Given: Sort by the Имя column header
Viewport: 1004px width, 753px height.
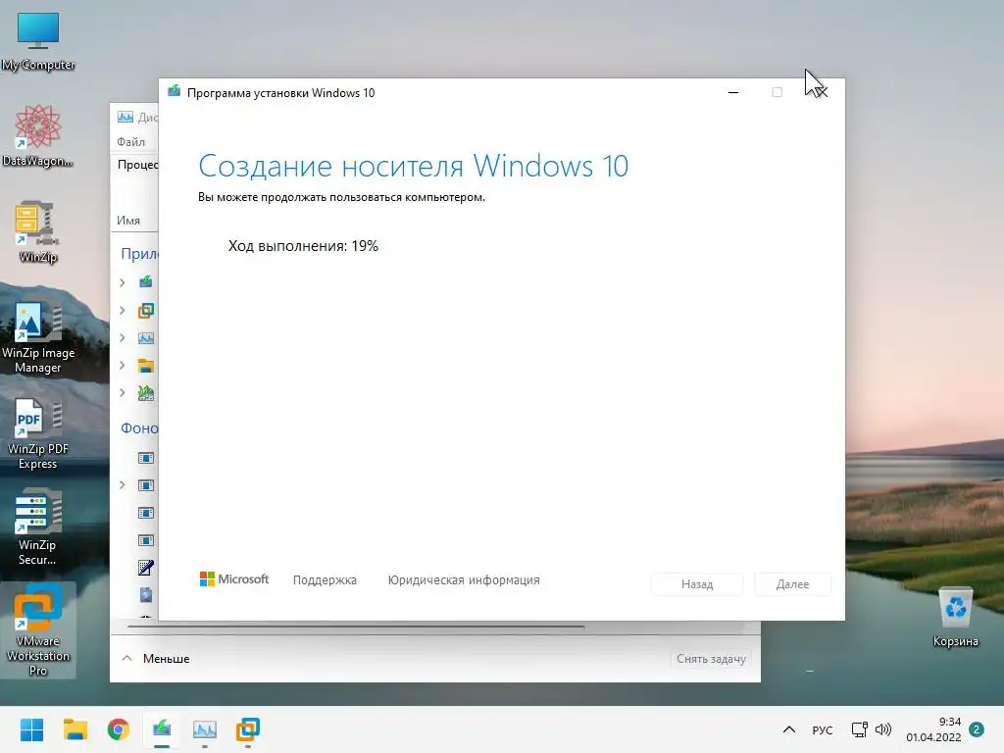Looking at the screenshot, I should point(128,221).
